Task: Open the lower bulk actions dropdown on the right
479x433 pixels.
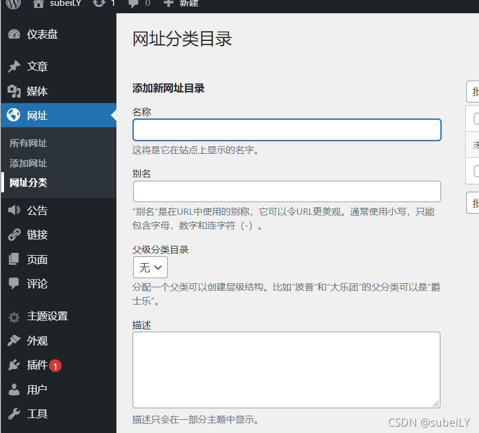Action: click(x=473, y=203)
